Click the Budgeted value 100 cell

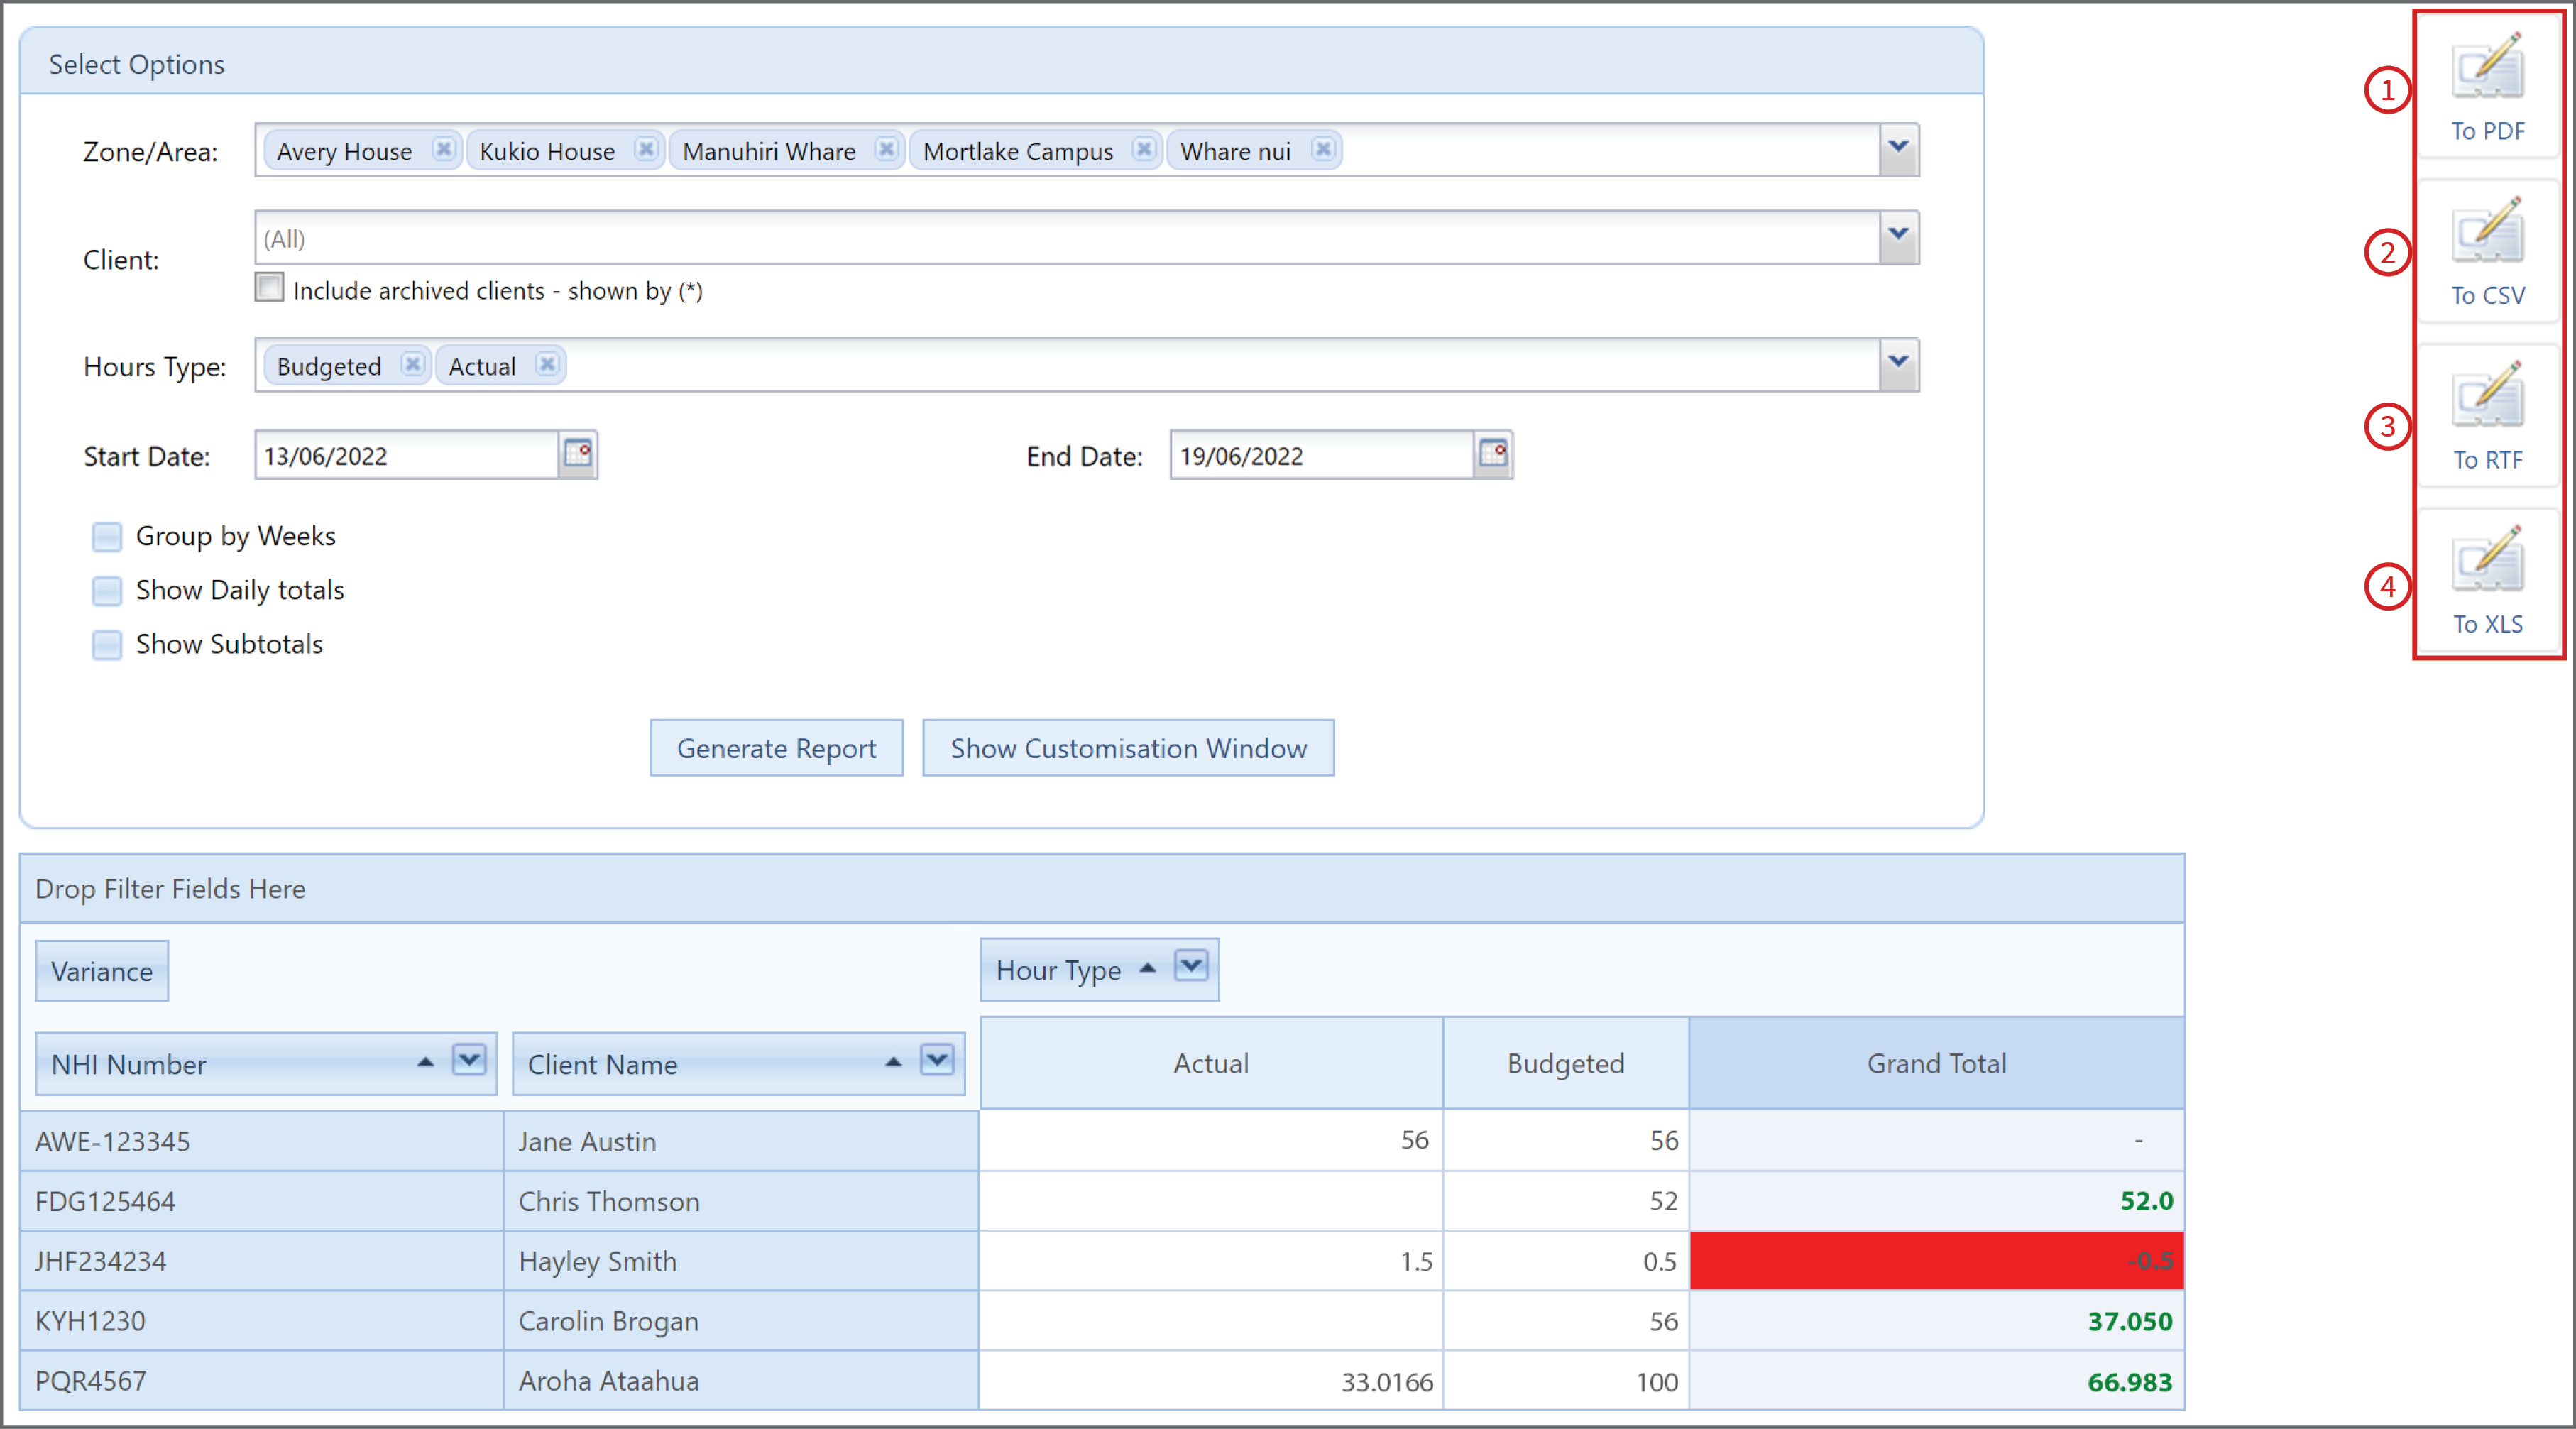tap(1566, 1381)
